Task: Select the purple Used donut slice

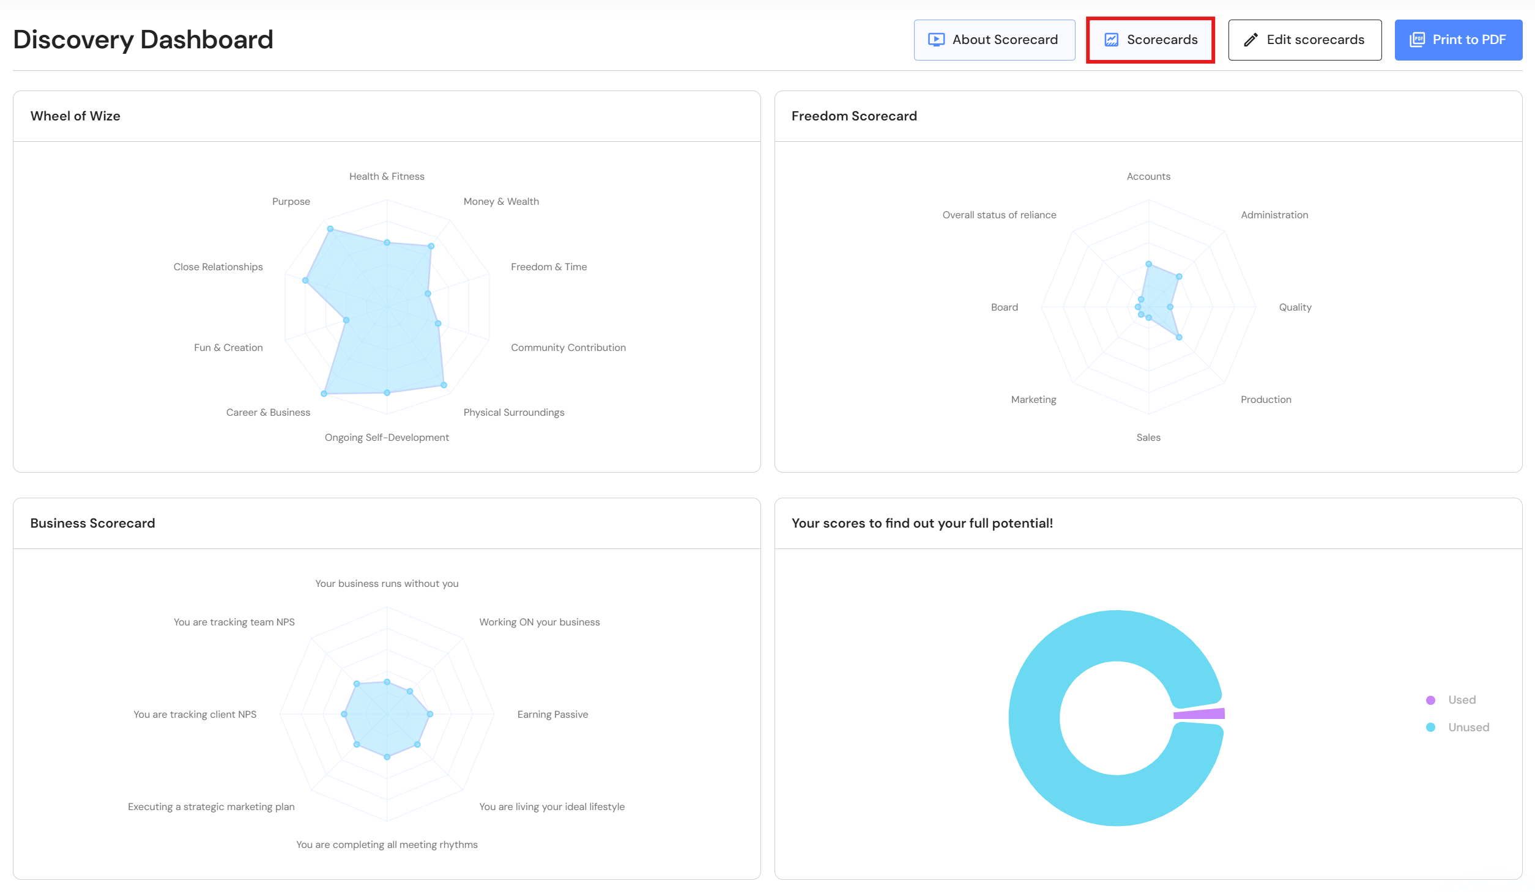Action: [1200, 713]
